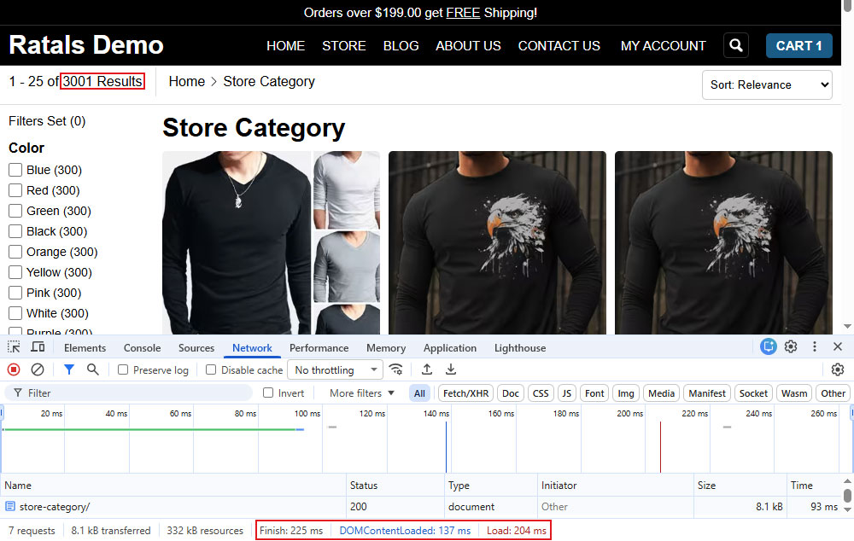The height and width of the screenshot is (541, 854).
Task: Open the Memory tab
Action: coord(386,348)
